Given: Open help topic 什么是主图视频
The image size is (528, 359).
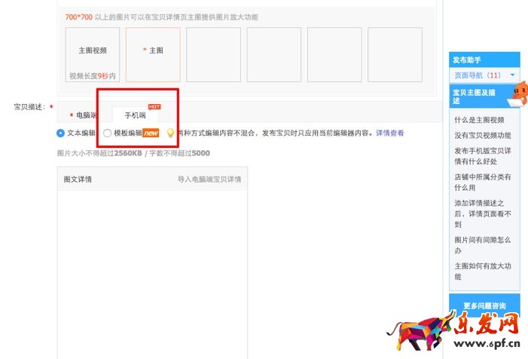Looking at the screenshot, I should tap(479, 119).
